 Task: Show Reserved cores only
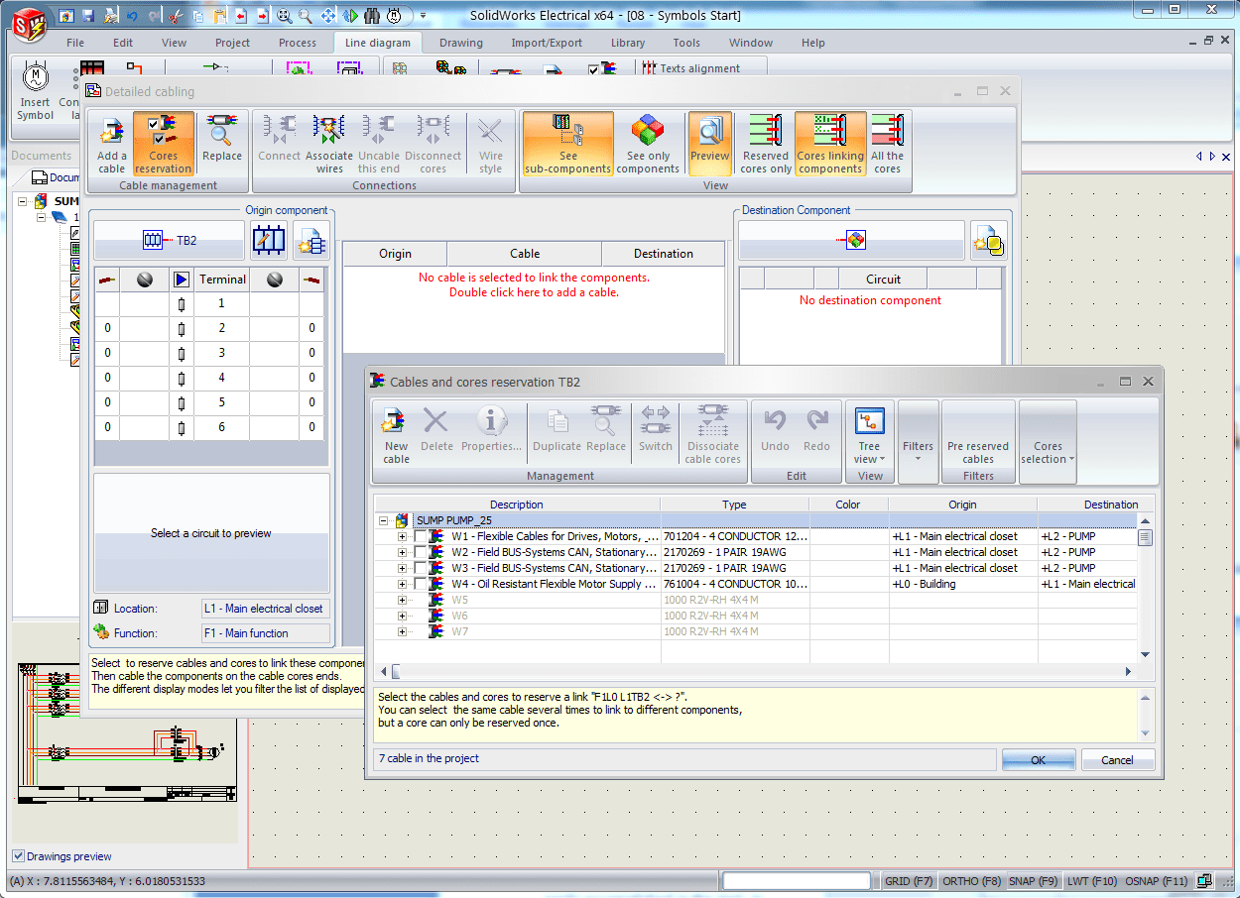tap(766, 144)
